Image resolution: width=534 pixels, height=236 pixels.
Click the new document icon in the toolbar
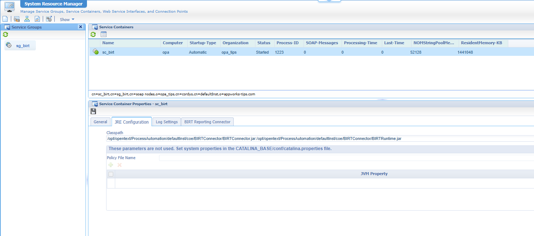coord(5,19)
